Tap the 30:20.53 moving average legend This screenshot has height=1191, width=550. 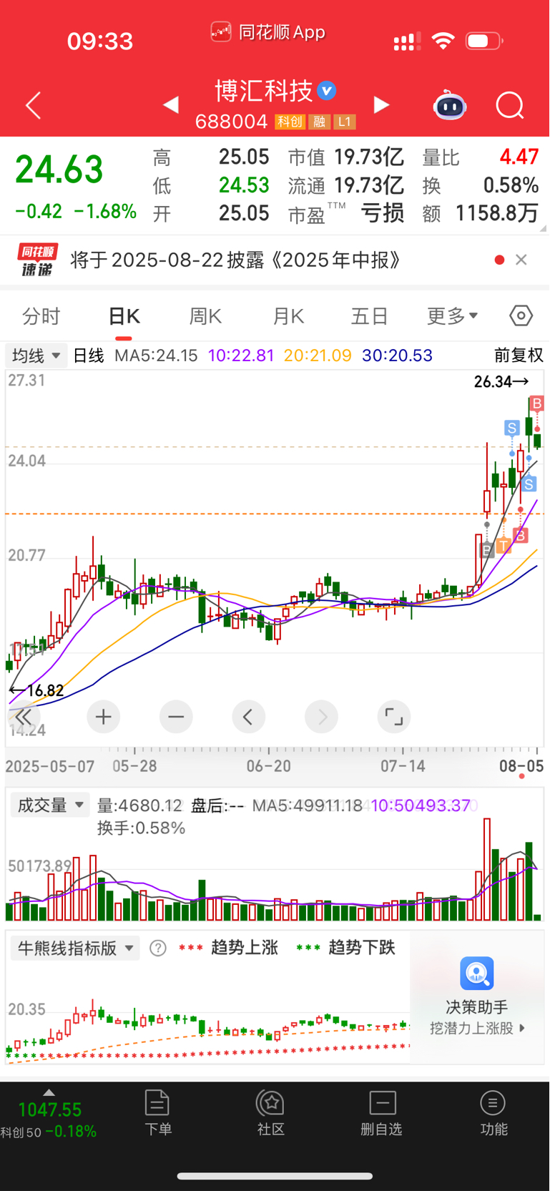coord(397,356)
